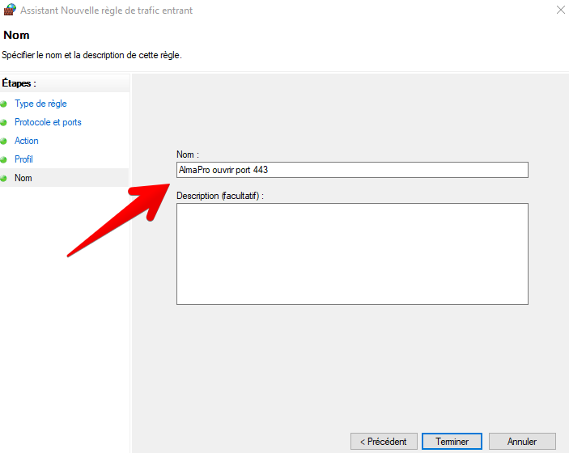
Task: Click the Étapes header text
Action: [19, 83]
